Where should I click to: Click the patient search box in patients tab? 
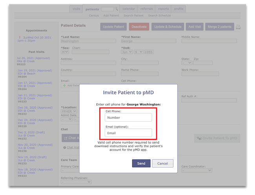click(x=107, y=9)
